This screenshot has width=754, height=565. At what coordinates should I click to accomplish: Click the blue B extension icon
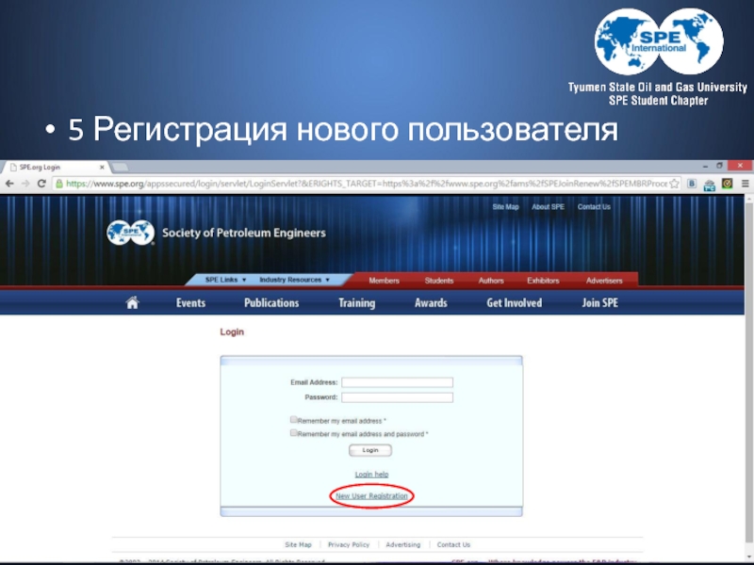pos(692,184)
